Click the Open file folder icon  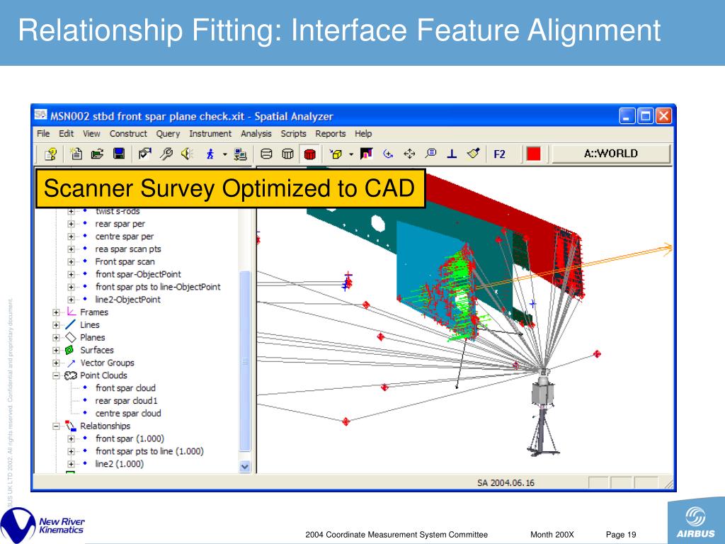(x=98, y=154)
